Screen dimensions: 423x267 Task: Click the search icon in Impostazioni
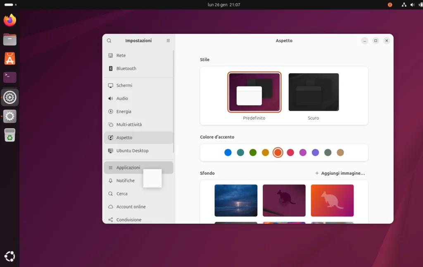click(x=109, y=40)
